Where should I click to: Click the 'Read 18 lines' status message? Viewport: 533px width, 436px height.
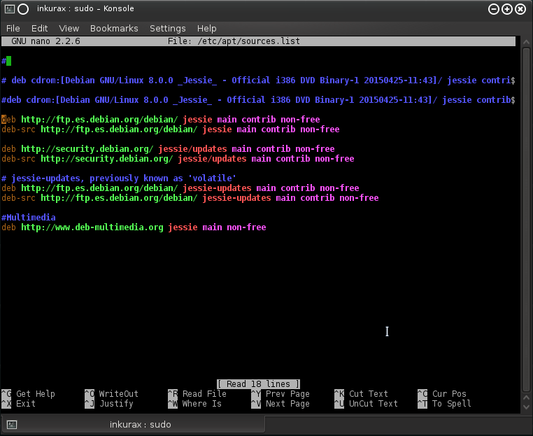coord(259,384)
